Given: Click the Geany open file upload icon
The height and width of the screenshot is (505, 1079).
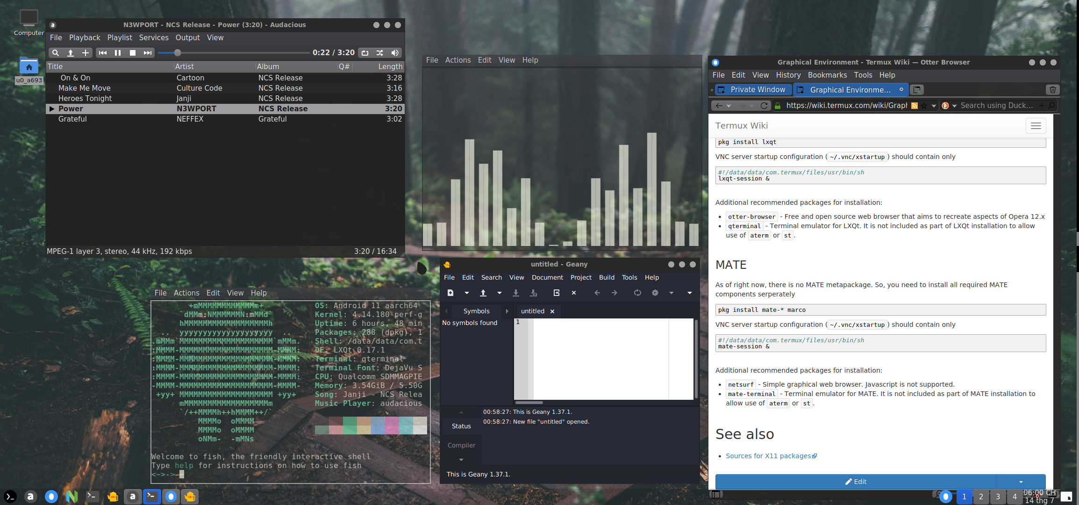Looking at the screenshot, I should (483, 293).
